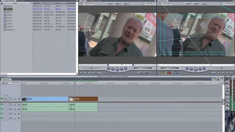Viewport: 235px width, 132px height.
Task: Toggle A1 track audible control
Action: point(2,105)
